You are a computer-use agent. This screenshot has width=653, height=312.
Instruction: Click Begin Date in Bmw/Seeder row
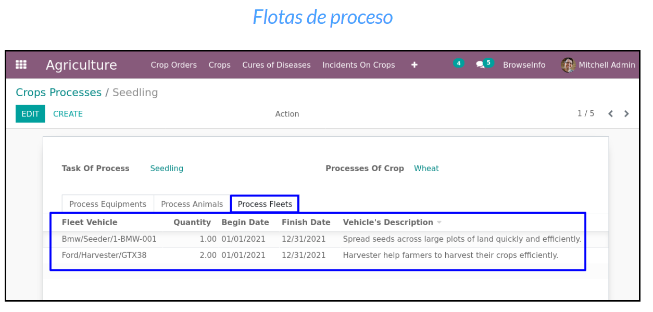coord(243,239)
